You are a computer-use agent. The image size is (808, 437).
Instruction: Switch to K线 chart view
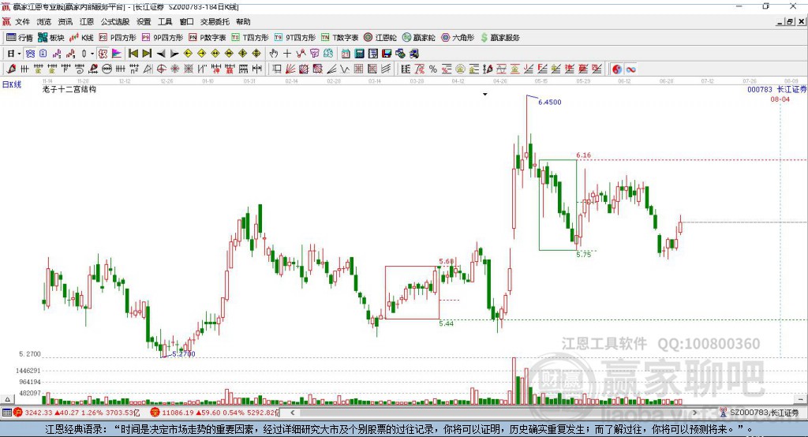tap(81, 38)
